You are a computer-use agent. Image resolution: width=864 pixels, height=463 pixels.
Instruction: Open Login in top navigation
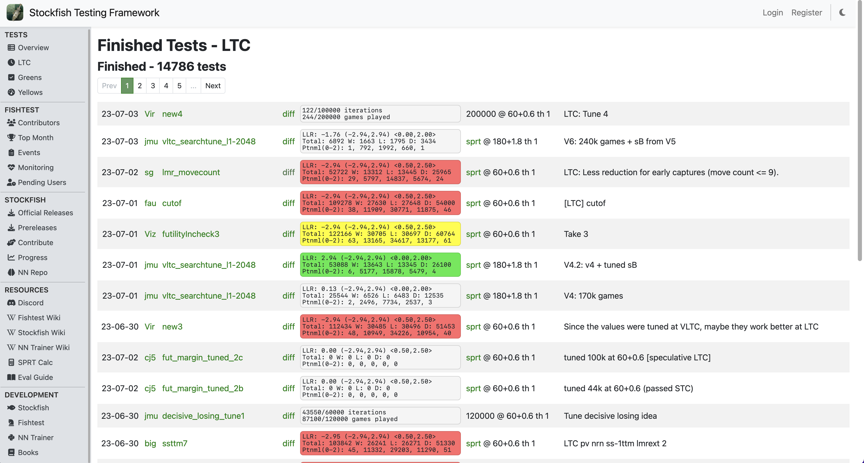tap(773, 13)
